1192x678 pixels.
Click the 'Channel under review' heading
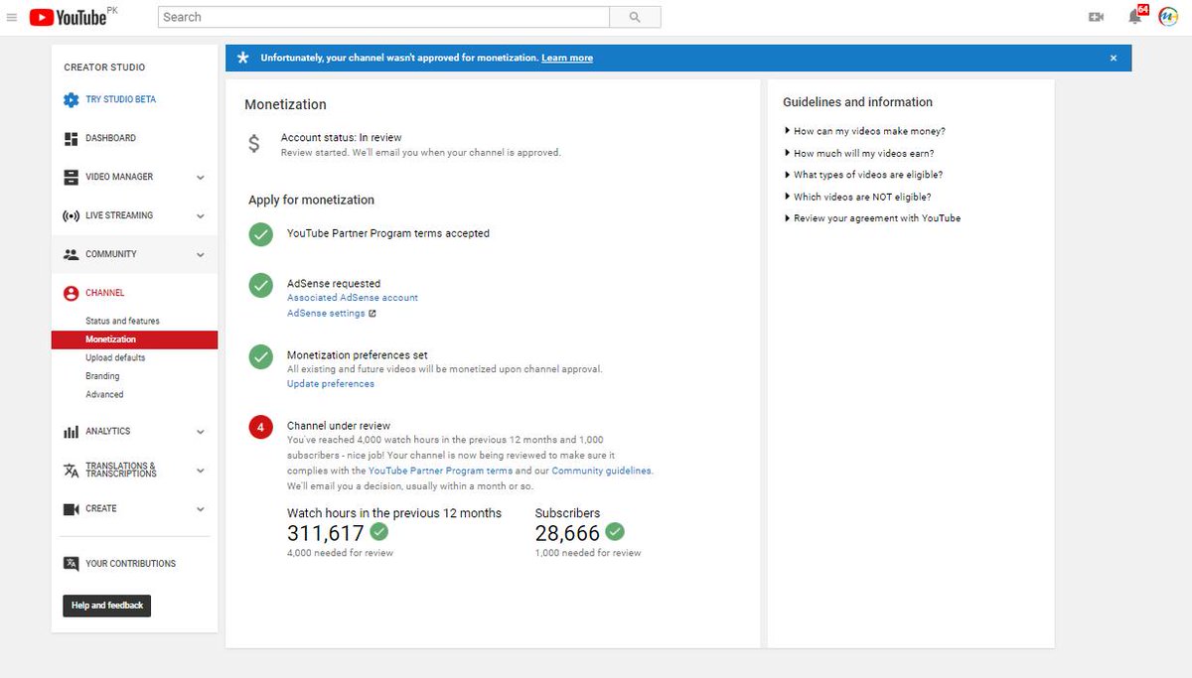pyautogui.click(x=339, y=426)
